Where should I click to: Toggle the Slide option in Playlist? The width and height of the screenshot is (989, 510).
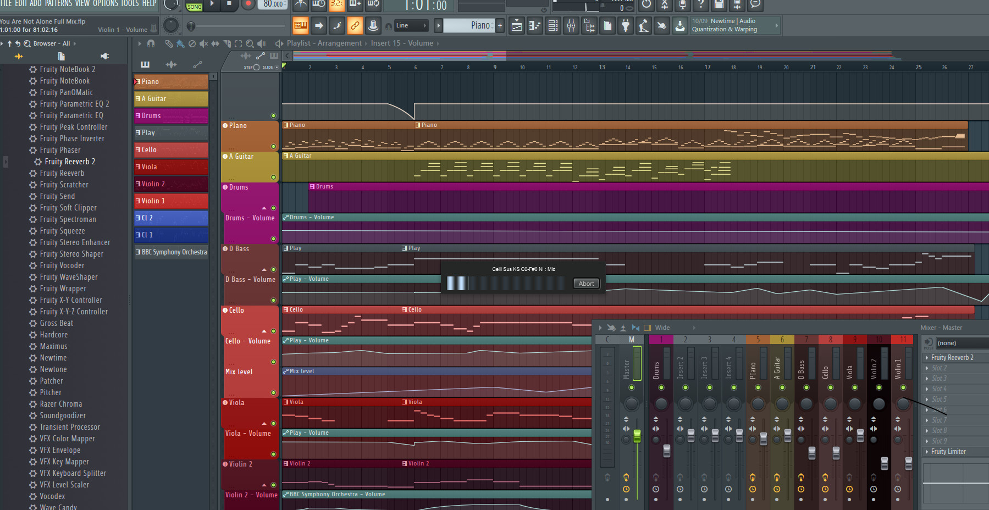277,67
